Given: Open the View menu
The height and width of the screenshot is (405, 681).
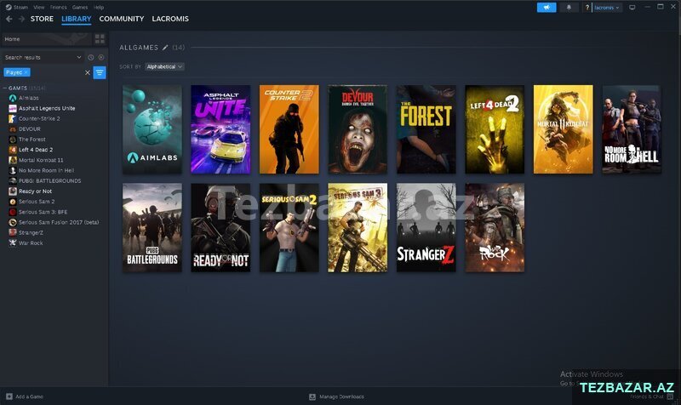Looking at the screenshot, I should 39,7.
